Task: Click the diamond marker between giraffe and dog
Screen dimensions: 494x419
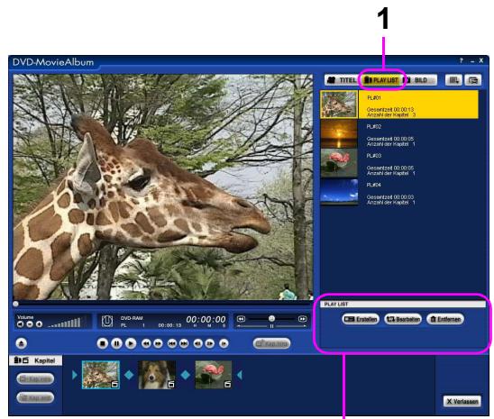Action: tap(129, 375)
